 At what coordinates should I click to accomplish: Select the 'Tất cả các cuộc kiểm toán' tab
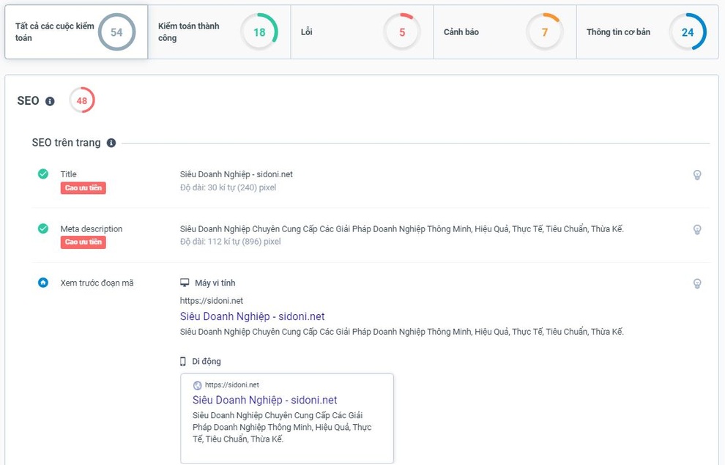[x=76, y=32]
